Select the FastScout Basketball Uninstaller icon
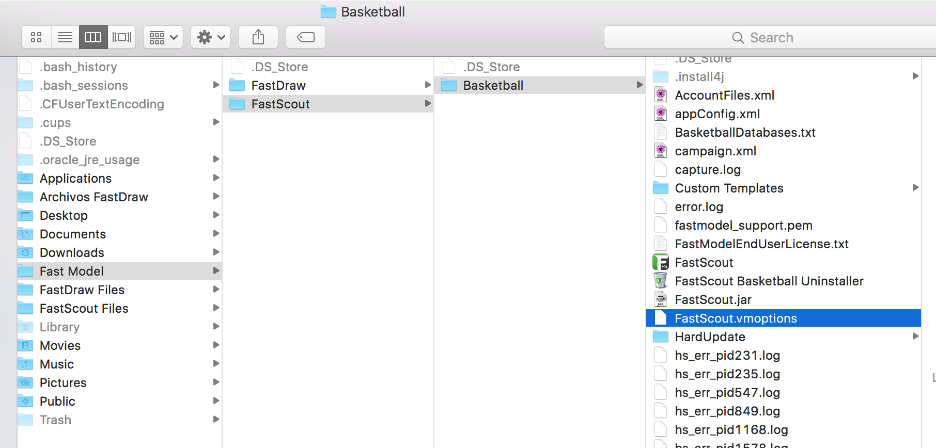936x448 pixels. pyautogui.click(x=661, y=281)
